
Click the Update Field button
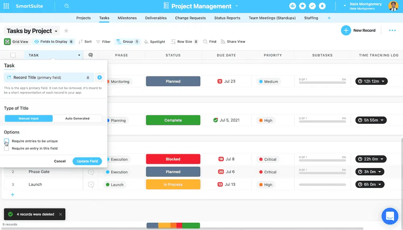[87, 161]
